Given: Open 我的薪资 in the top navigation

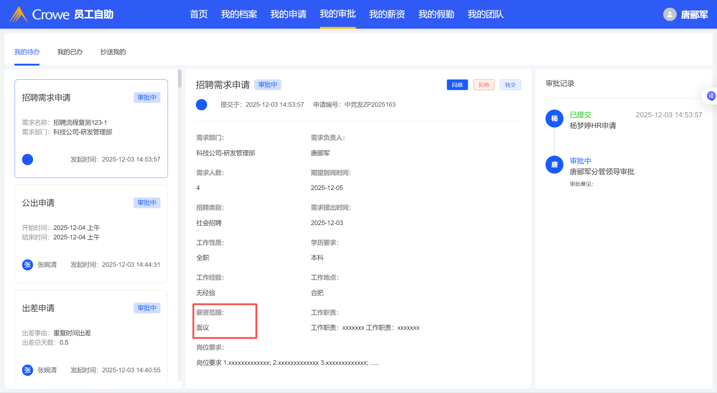Looking at the screenshot, I should [x=387, y=14].
